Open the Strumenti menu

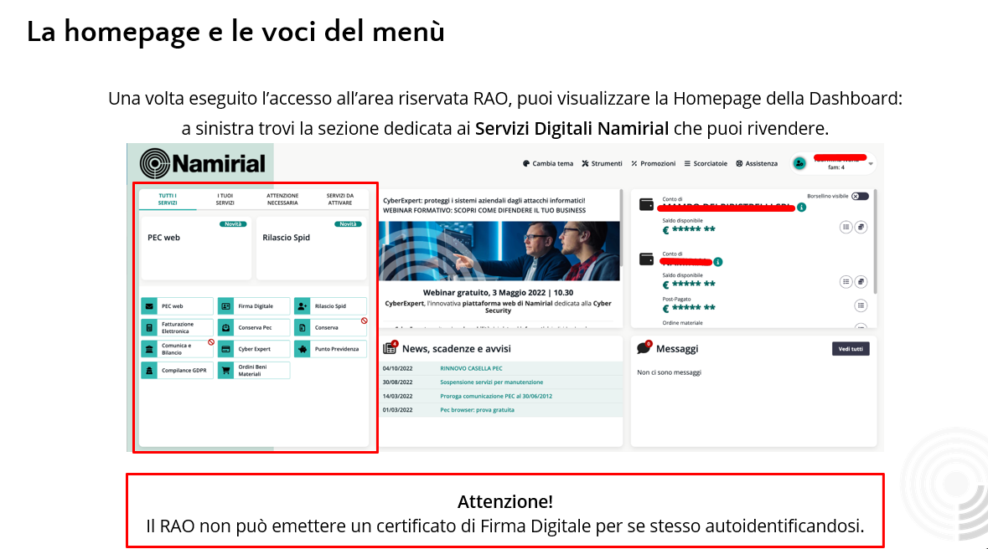pos(602,164)
